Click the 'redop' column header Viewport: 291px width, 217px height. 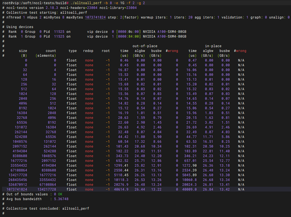[88, 51]
